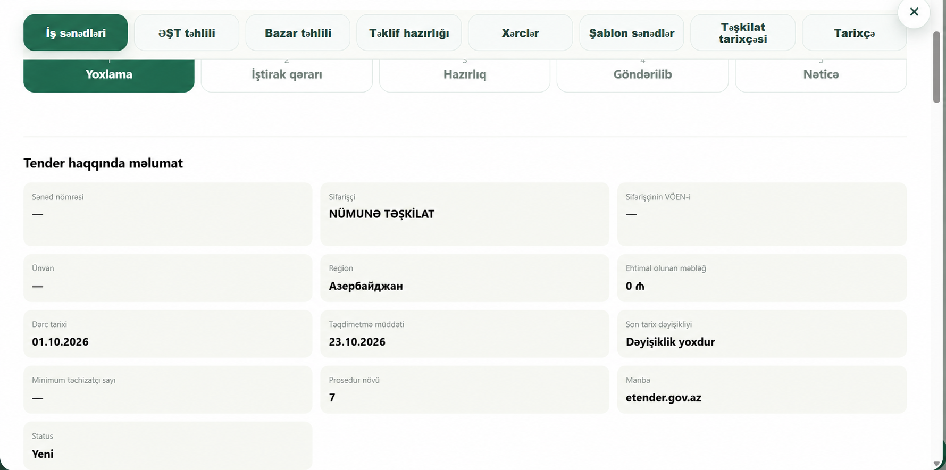Select the Yoxlama step
Viewport: 946px width, 470px height.
pyautogui.click(x=109, y=74)
